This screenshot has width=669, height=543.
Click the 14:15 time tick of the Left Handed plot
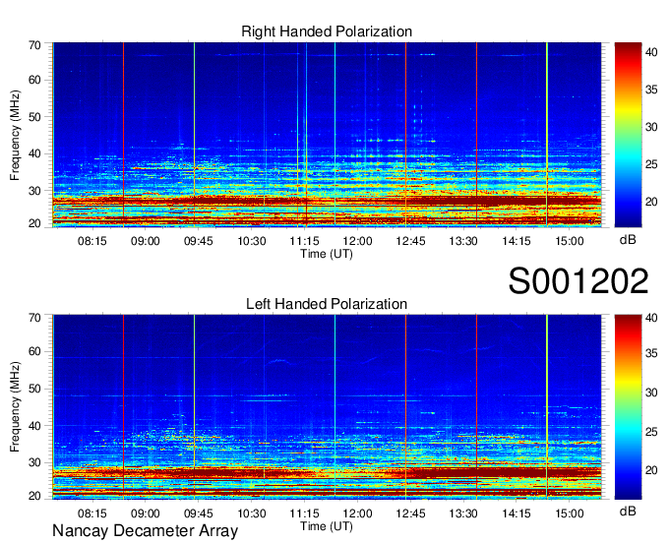click(517, 513)
